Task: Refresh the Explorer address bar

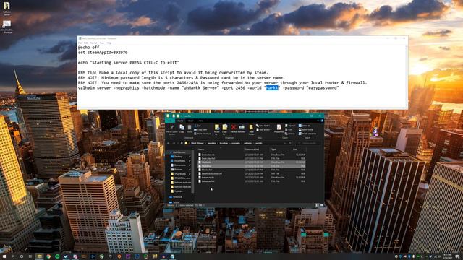Action: [290, 143]
